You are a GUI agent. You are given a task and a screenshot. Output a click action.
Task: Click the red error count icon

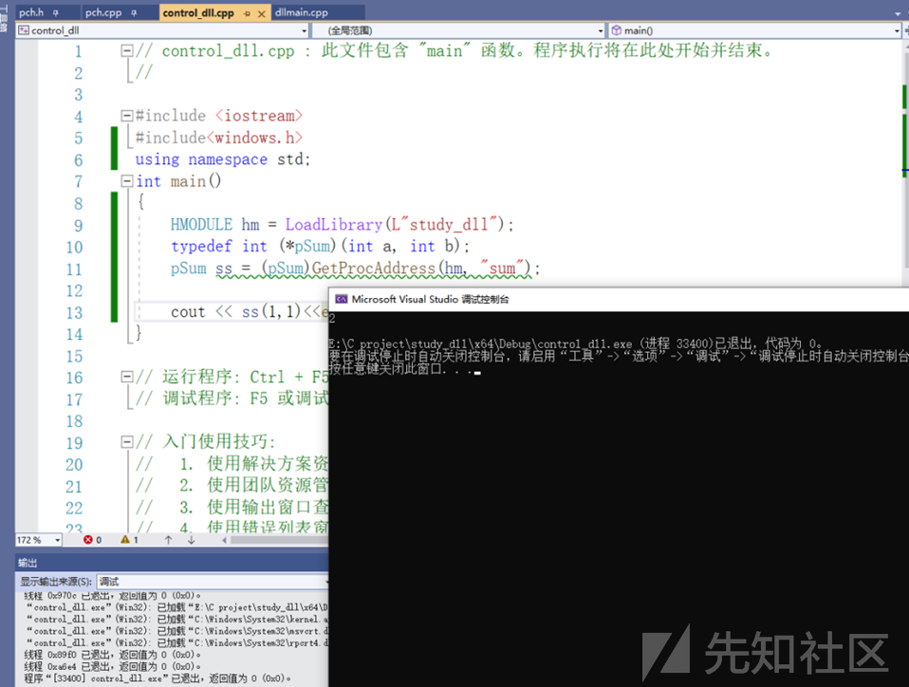coord(87,540)
